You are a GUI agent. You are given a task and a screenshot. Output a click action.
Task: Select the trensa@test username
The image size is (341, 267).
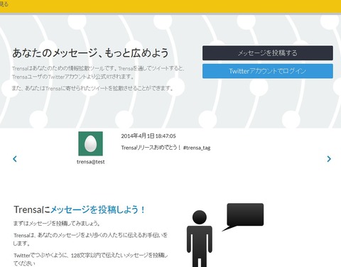pyautogui.click(x=91, y=162)
